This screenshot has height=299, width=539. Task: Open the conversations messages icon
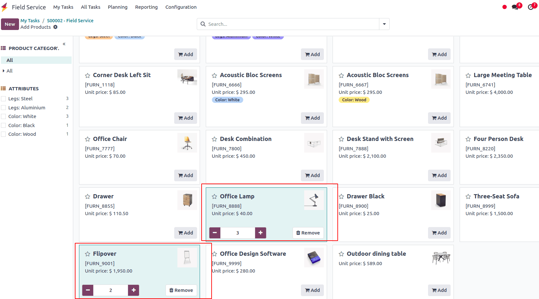(515, 7)
